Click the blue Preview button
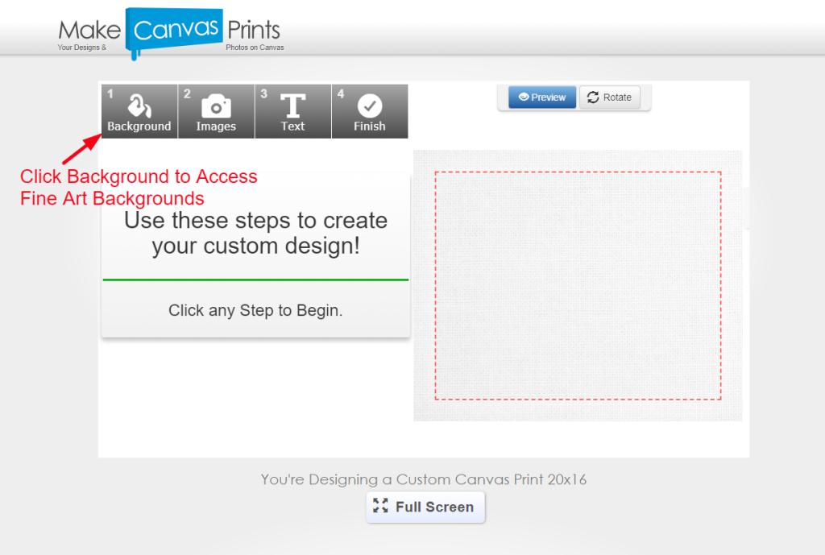The width and height of the screenshot is (825, 555). point(542,97)
